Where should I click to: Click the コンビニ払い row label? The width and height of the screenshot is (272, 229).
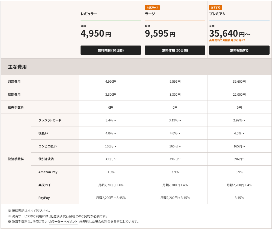click(x=47, y=146)
